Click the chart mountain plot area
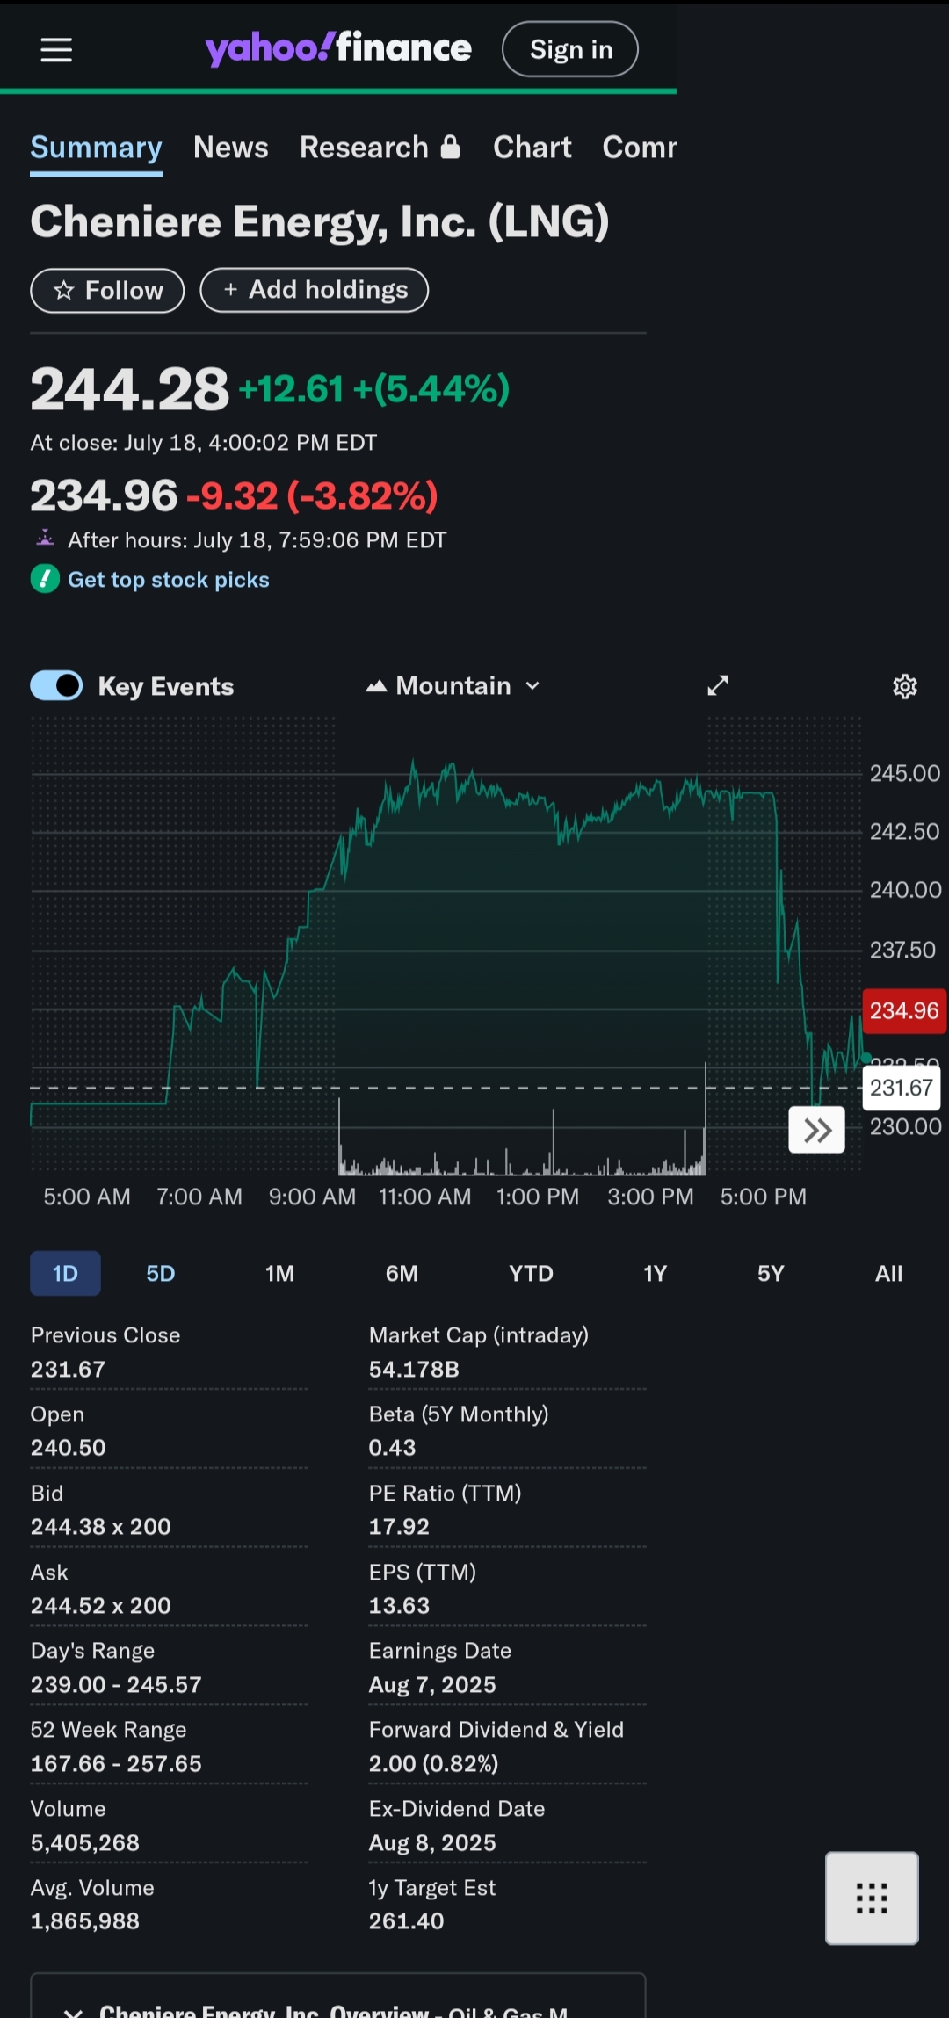Image resolution: width=949 pixels, height=2018 pixels. tap(446, 944)
